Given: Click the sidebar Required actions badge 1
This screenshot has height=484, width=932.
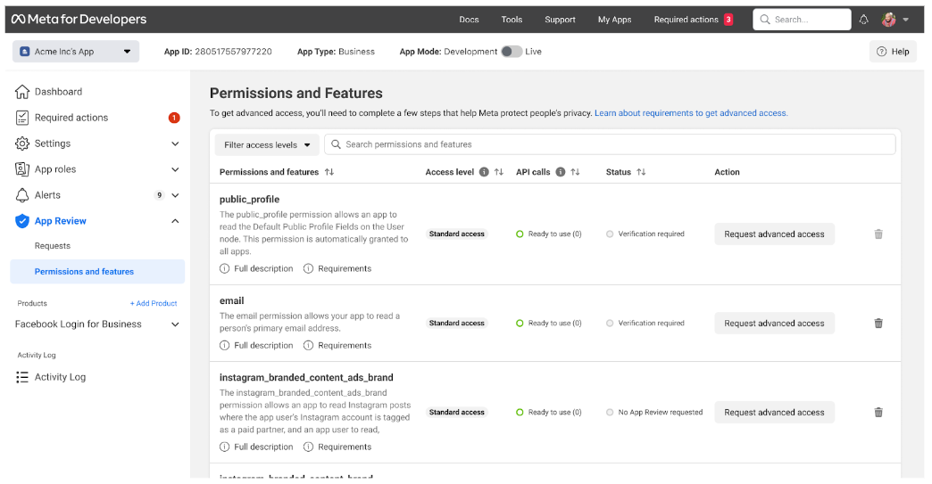Looking at the screenshot, I should click(173, 118).
